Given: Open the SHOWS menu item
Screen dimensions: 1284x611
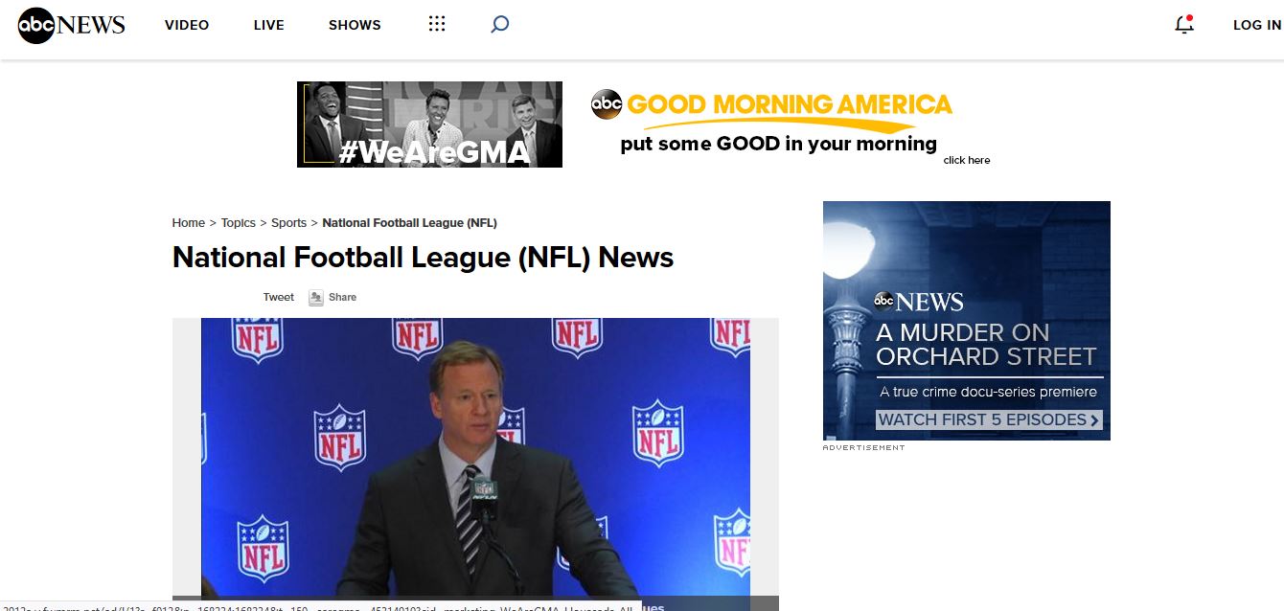Looking at the screenshot, I should click(355, 25).
